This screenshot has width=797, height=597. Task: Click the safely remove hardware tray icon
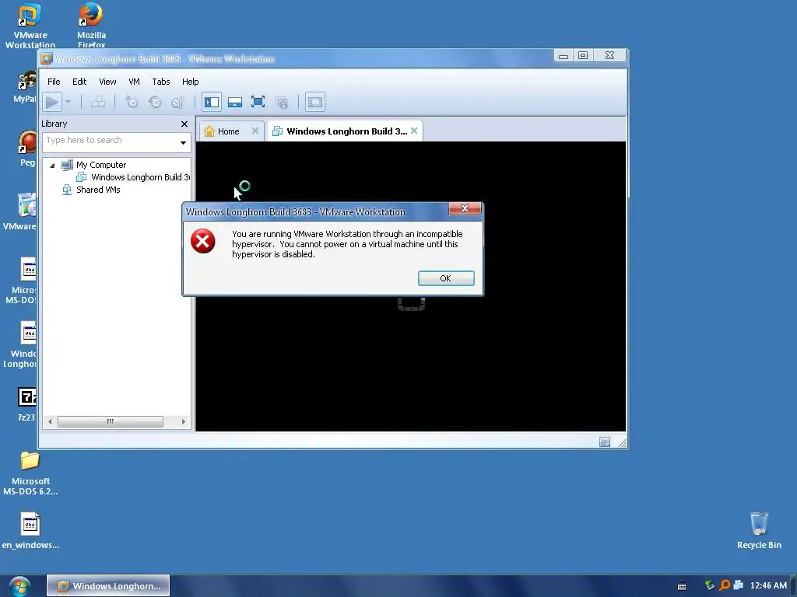710,585
